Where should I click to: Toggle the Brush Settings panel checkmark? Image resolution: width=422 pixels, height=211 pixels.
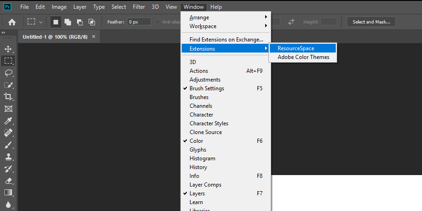[207, 88]
